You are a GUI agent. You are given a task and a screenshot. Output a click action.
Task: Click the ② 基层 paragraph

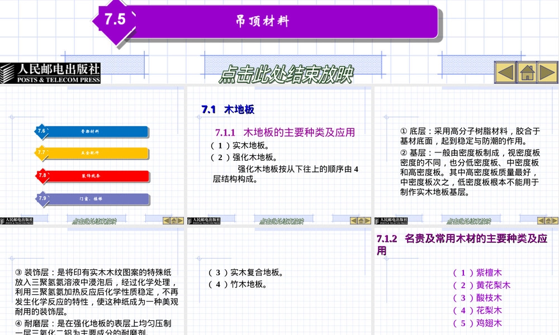(470, 173)
